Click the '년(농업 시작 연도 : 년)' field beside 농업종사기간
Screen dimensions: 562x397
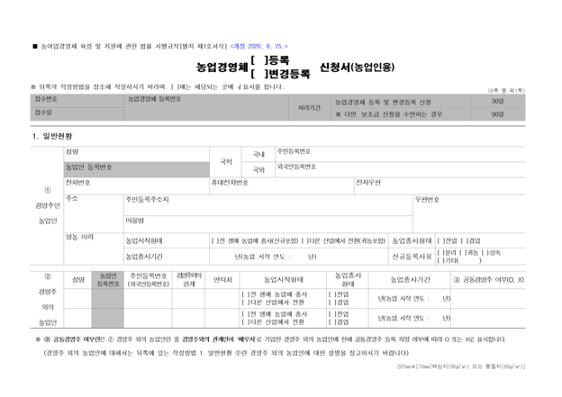(x=299, y=257)
